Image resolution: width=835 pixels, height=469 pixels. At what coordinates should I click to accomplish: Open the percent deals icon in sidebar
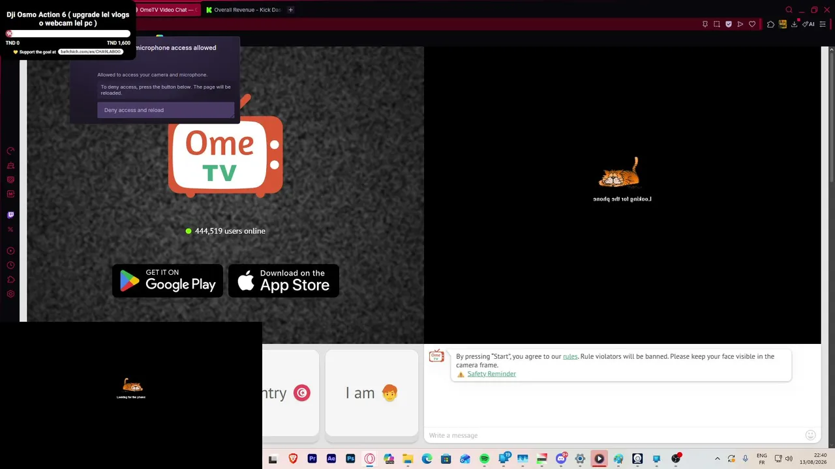(10, 229)
